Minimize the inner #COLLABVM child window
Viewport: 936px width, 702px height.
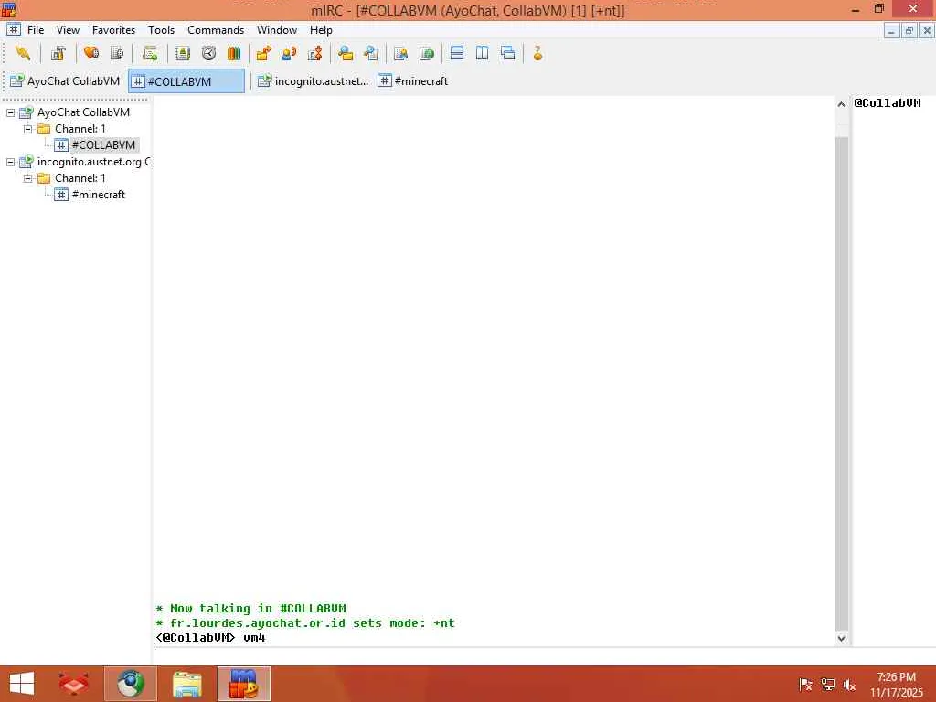(x=891, y=30)
